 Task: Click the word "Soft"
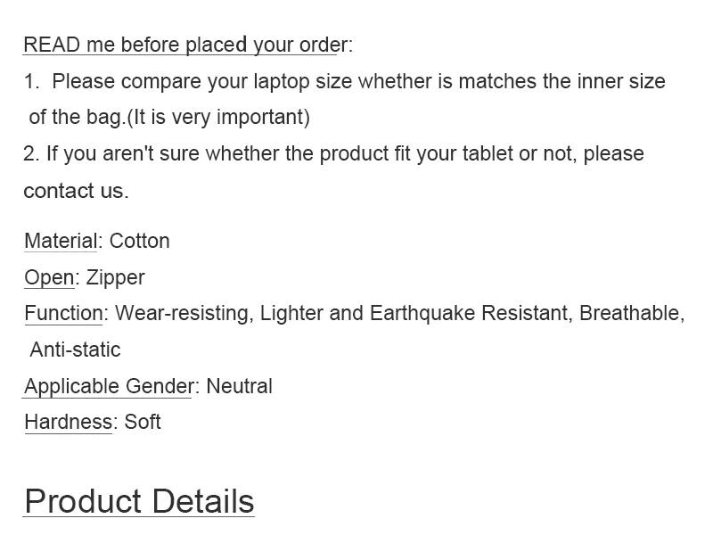click(x=143, y=422)
